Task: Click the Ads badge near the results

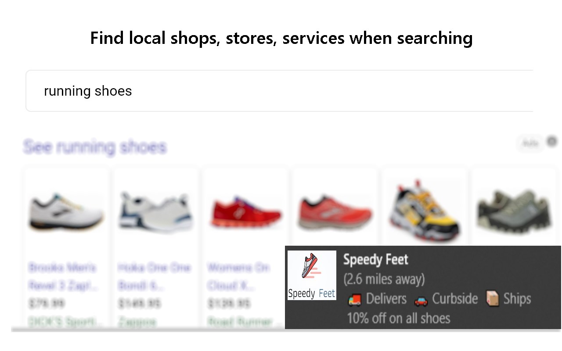Action: (530, 143)
